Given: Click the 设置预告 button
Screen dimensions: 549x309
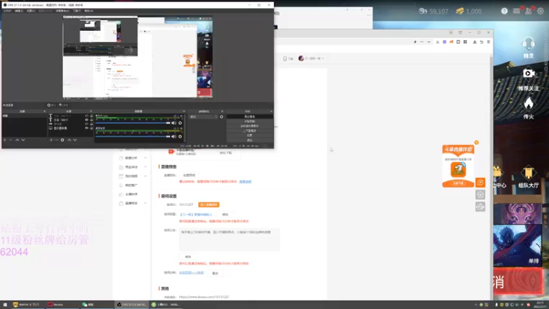Looking at the screenshot, I should 189,175.
